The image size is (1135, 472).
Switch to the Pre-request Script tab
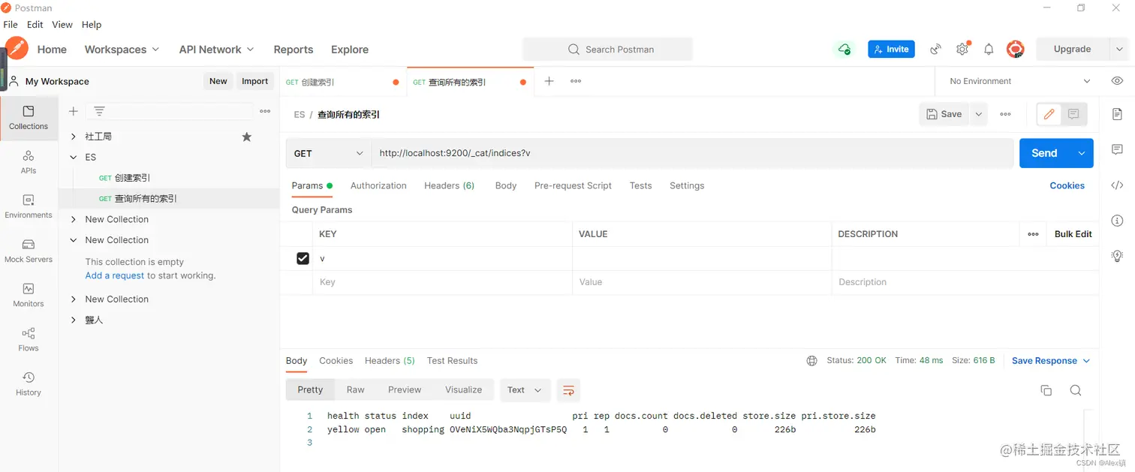click(x=573, y=185)
